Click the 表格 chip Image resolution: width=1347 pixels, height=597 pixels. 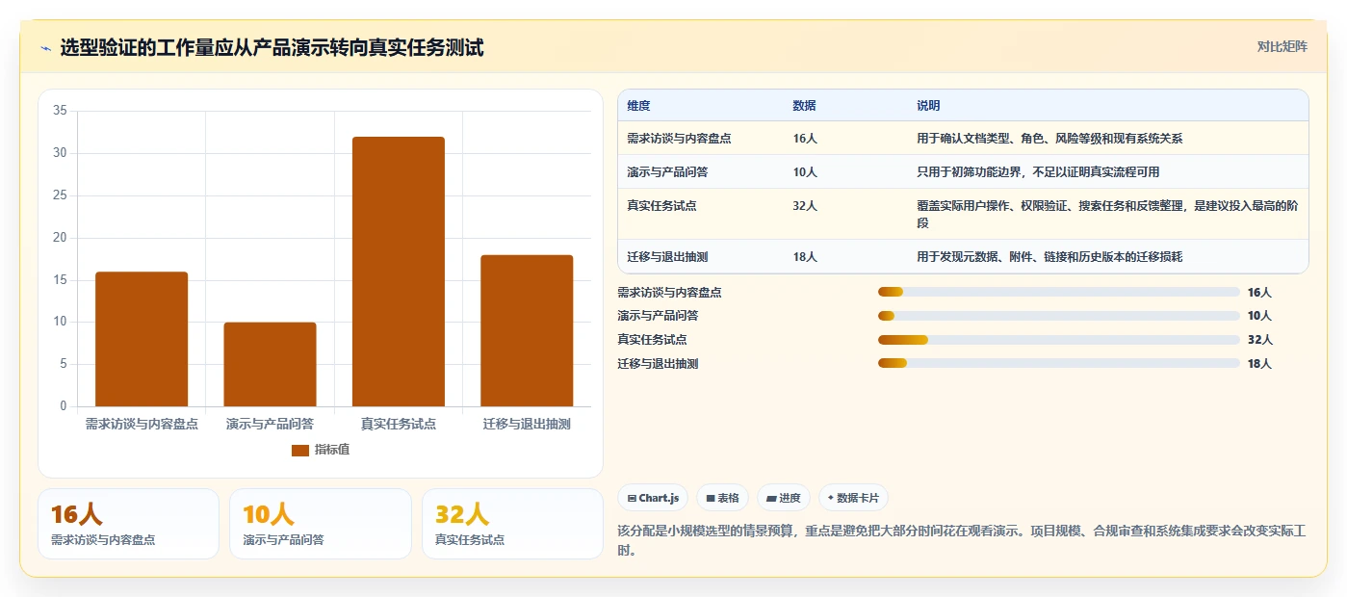click(x=722, y=498)
